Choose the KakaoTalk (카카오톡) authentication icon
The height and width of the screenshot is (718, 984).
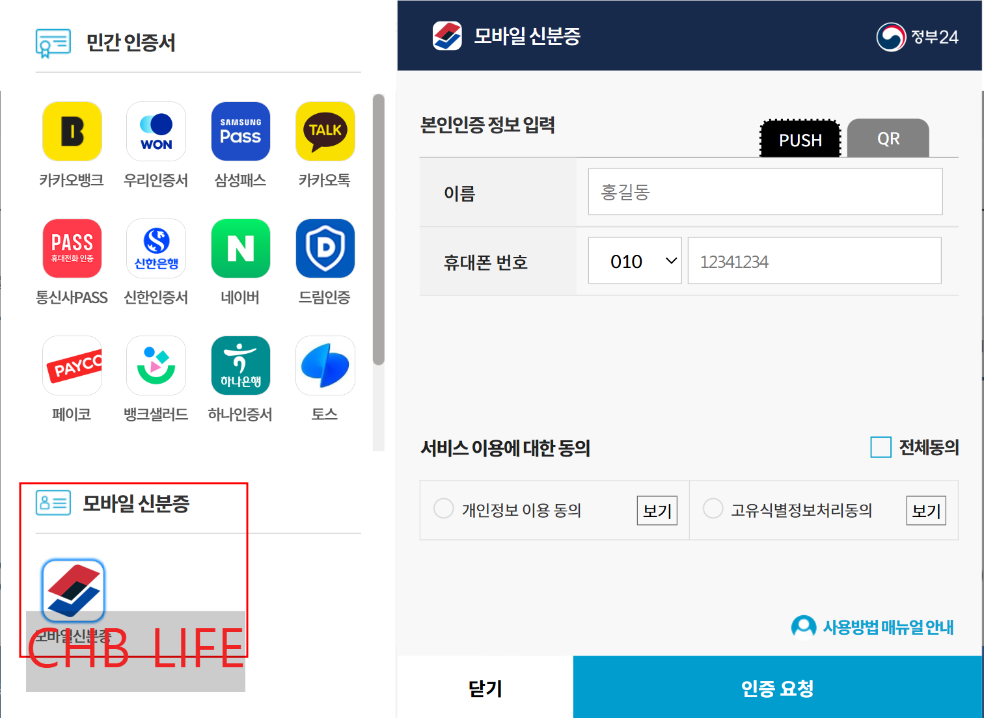click(x=325, y=131)
